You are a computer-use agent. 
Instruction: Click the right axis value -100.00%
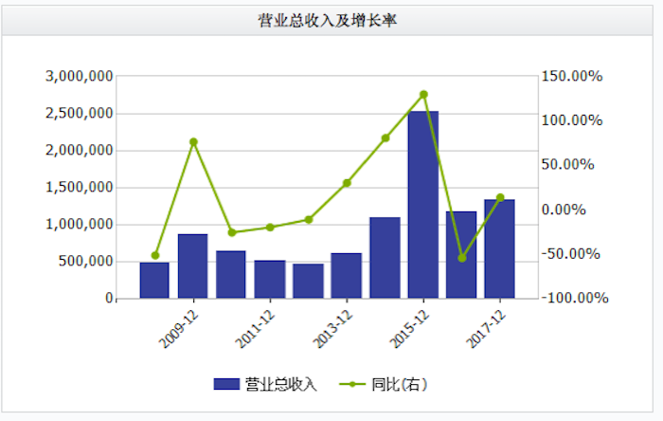575,298
